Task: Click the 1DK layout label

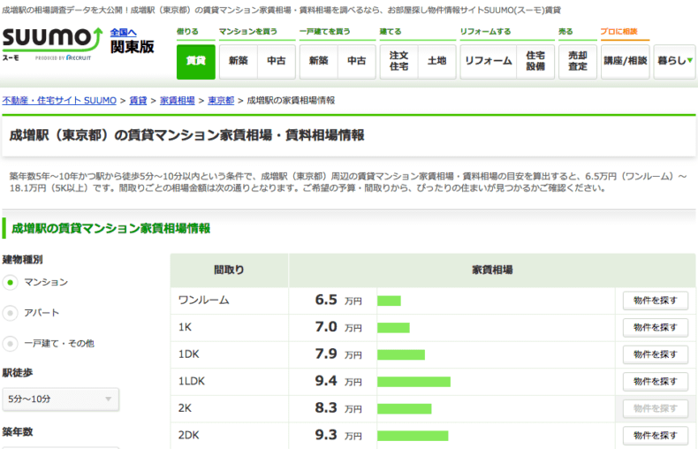Action: click(189, 354)
